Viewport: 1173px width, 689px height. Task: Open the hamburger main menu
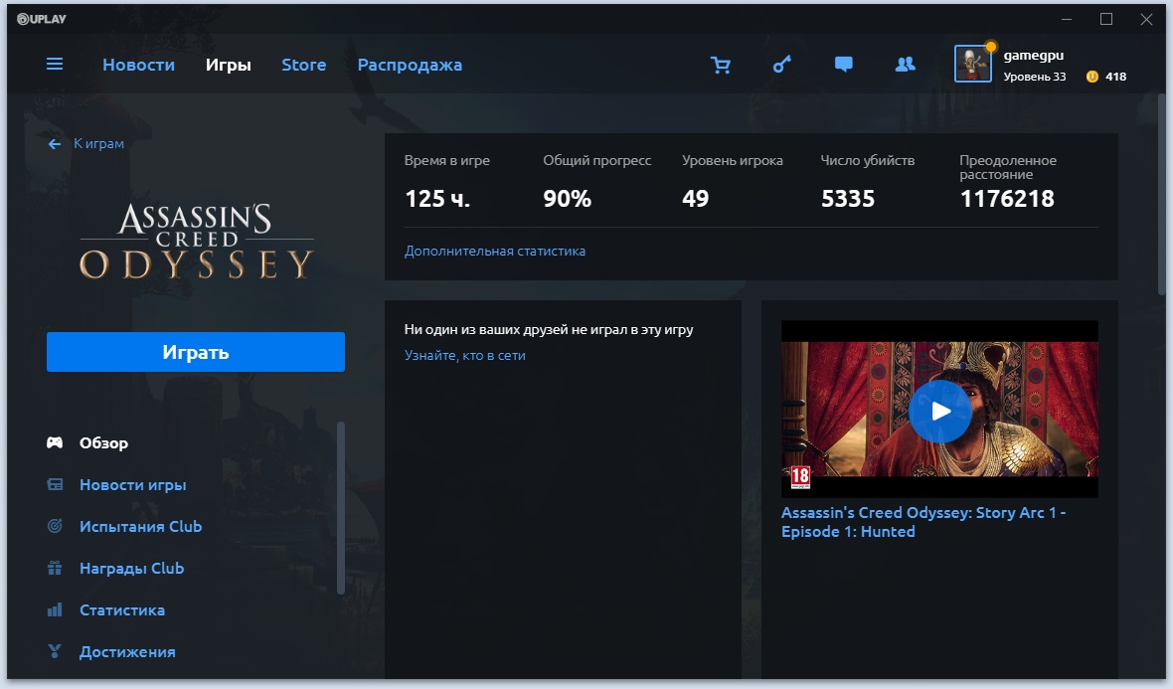click(x=55, y=65)
